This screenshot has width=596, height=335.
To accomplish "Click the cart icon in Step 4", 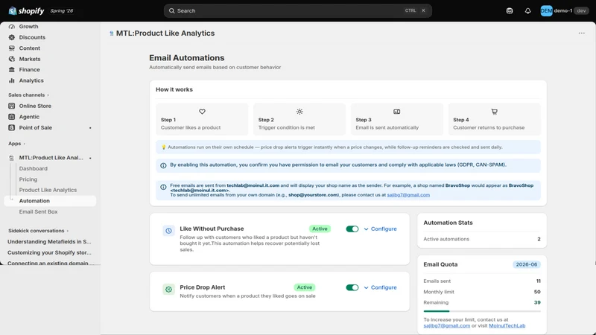I will point(494,112).
